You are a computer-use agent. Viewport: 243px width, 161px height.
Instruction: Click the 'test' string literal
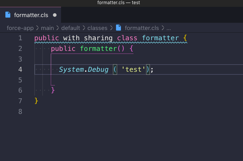133,69
